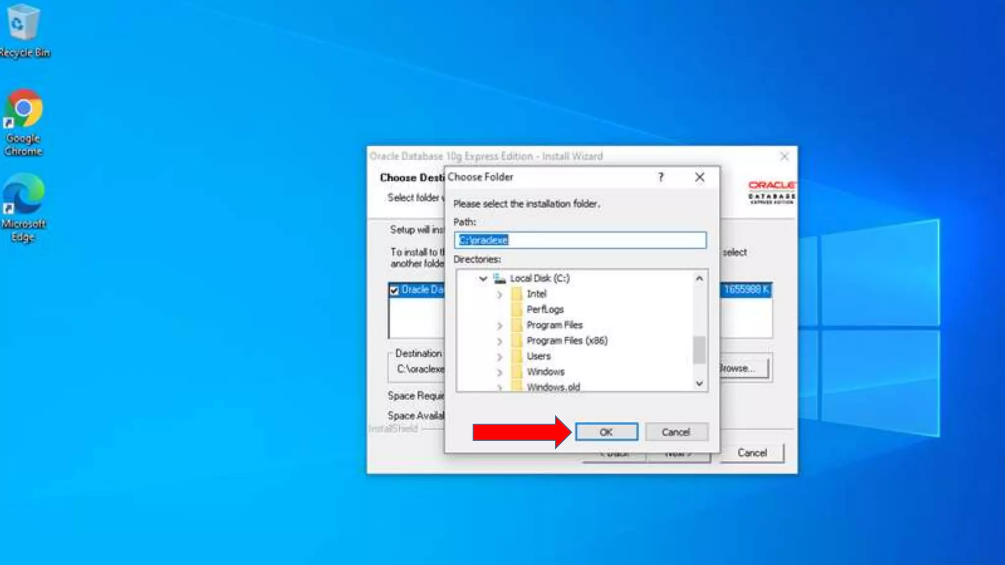This screenshot has width=1005, height=565.
Task: Launch the Google Chrome desktop shortcut
Action: coord(24,109)
